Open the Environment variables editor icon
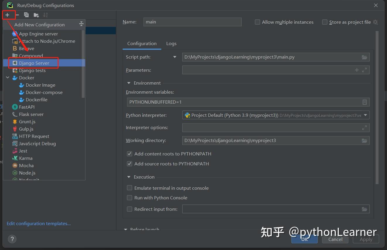 [x=364, y=102]
